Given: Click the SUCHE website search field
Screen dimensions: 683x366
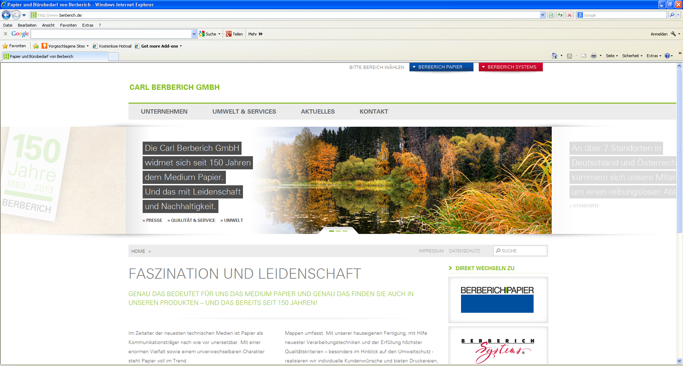Looking at the screenshot, I should click(520, 251).
